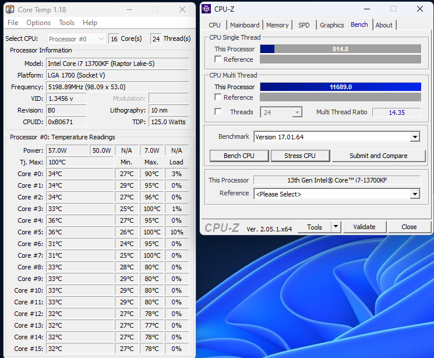This screenshot has width=434, height=358.
Task: Click the Core #2 max temperature 96°C
Action: click(x=152, y=197)
